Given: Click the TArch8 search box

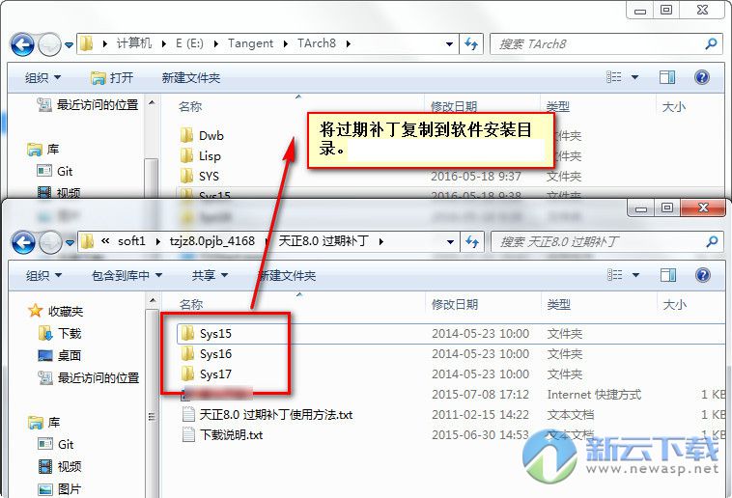Looking at the screenshot, I should (x=605, y=43).
